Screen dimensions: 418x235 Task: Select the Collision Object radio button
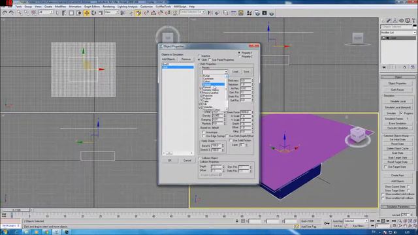pyautogui.click(x=199, y=158)
